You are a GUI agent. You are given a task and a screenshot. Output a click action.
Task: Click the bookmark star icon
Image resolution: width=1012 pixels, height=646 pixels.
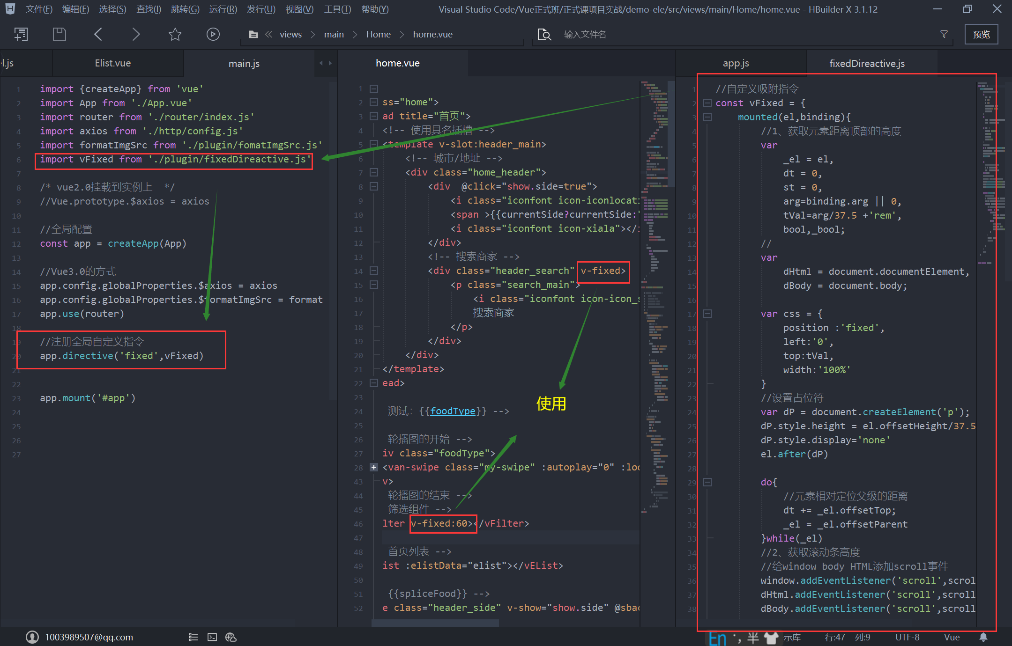(175, 34)
